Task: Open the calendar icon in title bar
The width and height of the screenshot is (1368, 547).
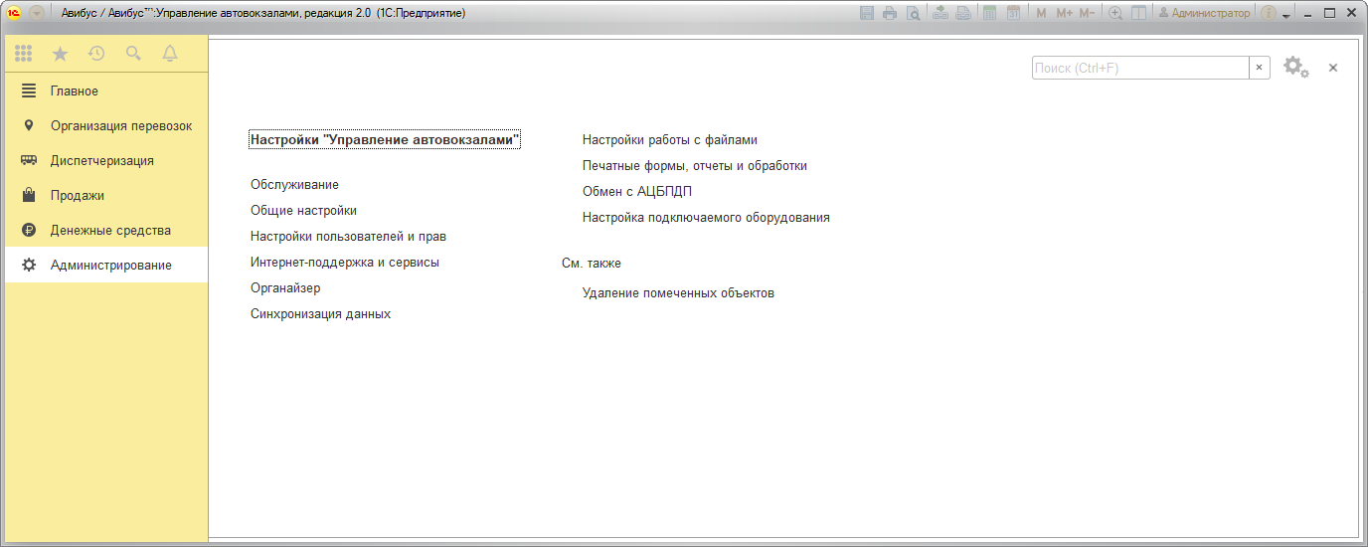Action: 1013,13
